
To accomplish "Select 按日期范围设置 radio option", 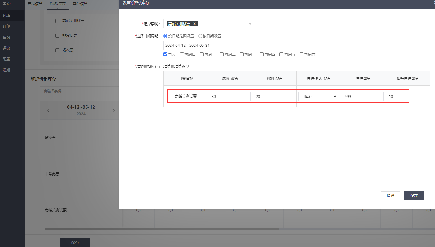I will pyautogui.click(x=166, y=36).
